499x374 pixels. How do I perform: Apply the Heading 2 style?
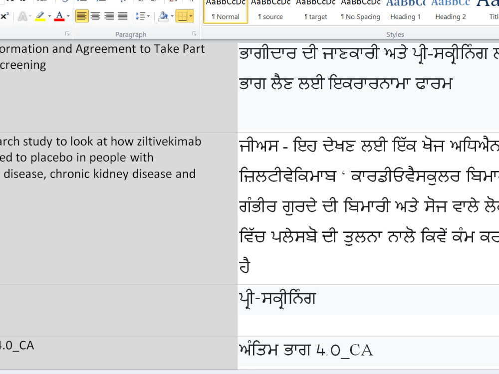click(x=451, y=11)
